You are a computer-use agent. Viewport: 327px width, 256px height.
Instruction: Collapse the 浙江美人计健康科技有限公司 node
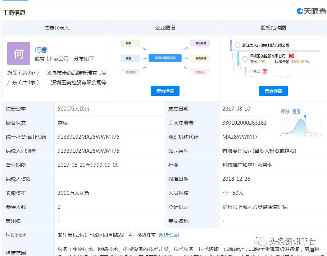click(237, 45)
